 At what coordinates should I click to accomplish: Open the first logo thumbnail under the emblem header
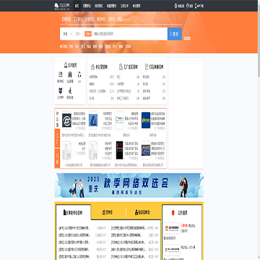click(172, 228)
